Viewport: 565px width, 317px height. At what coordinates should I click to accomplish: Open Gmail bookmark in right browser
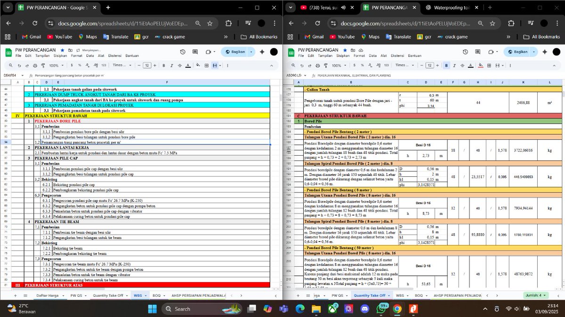314,37
